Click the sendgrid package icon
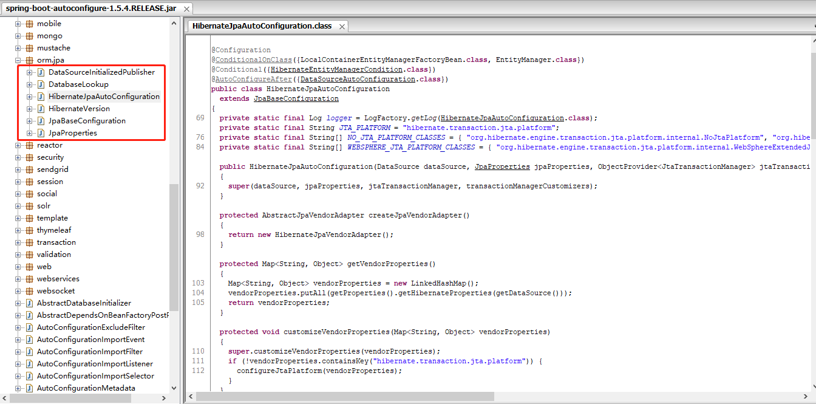The width and height of the screenshot is (816, 404). coord(29,169)
